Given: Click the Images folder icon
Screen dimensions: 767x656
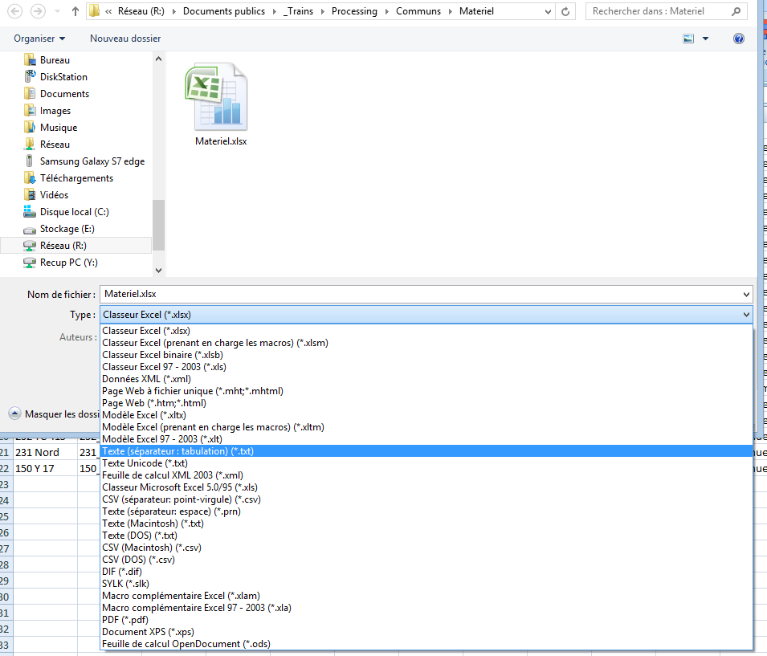Looking at the screenshot, I should coord(30,111).
